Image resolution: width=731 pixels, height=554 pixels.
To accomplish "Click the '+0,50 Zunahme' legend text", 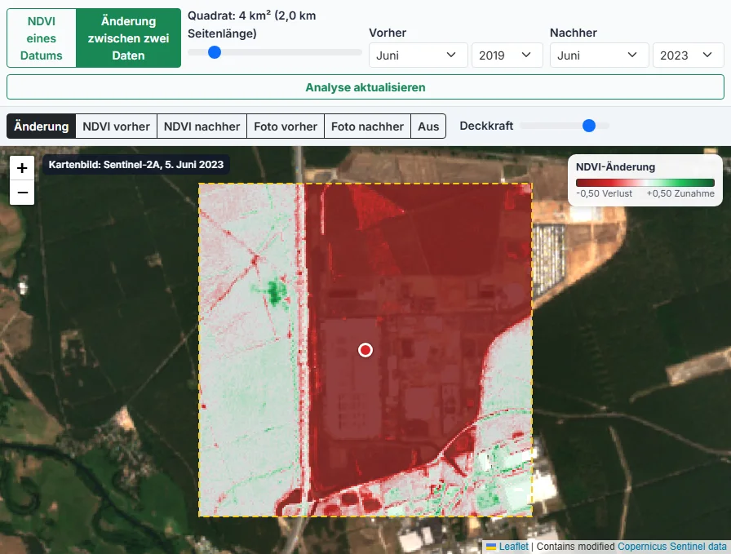I will pyautogui.click(x=680, y=193).
